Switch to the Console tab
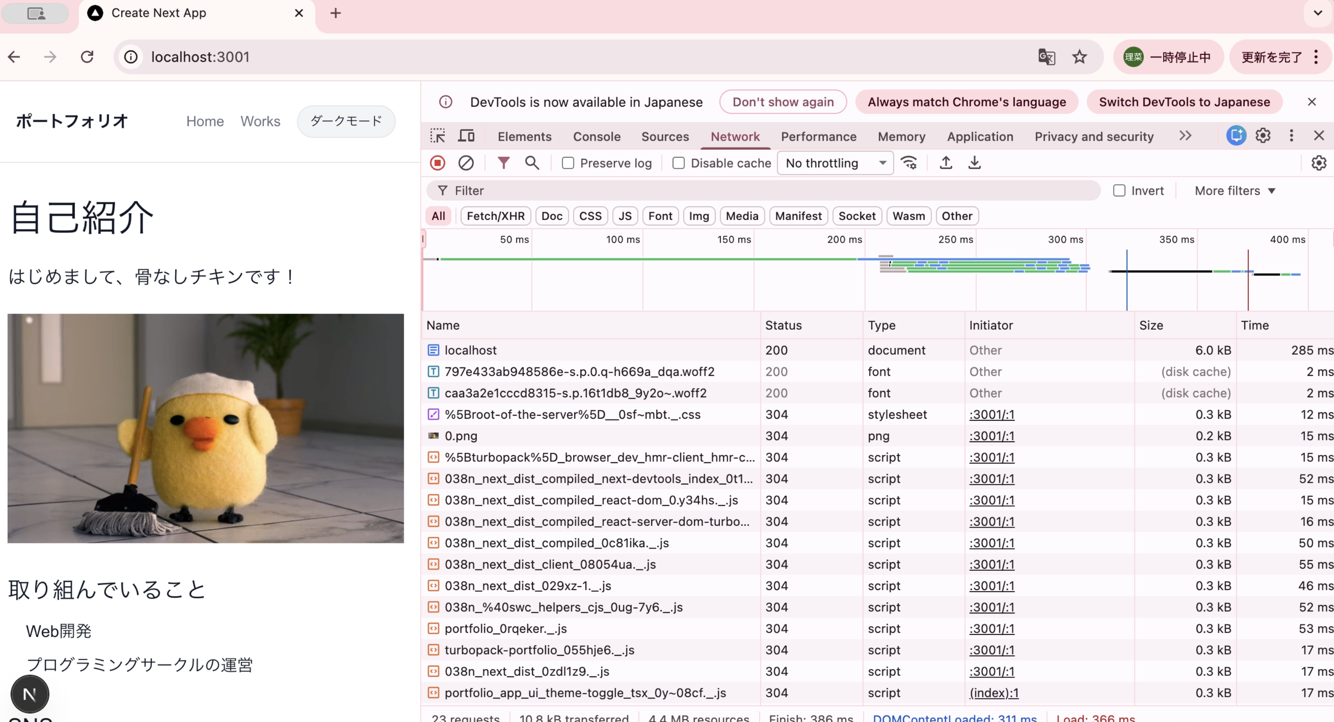1334x722 pixels. 596,136
